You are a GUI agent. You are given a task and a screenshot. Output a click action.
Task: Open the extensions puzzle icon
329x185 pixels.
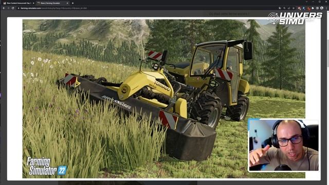point(313,8)
